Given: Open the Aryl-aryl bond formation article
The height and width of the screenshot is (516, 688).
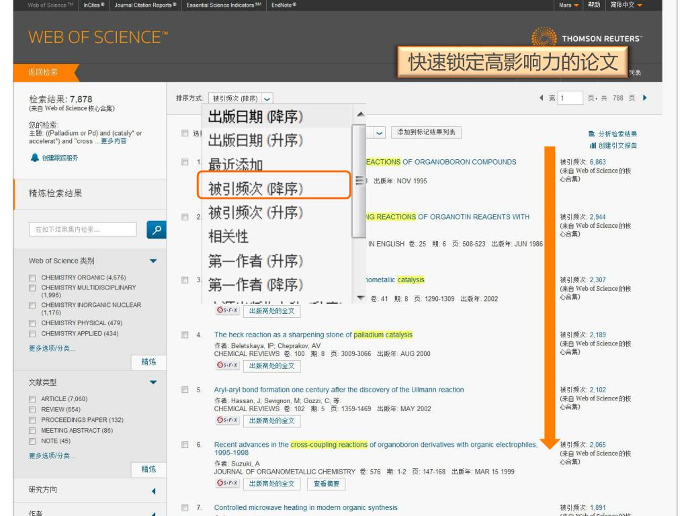Looking at the screenshot, I should [x=339, y=390].
